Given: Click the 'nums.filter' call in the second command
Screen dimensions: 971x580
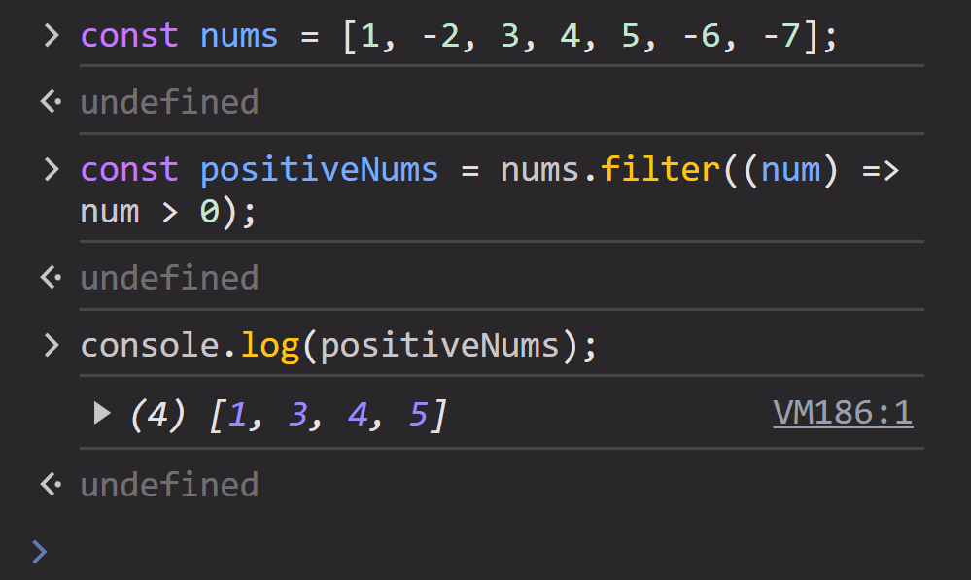Looking at the screenshot, I should tap(610, 169).
